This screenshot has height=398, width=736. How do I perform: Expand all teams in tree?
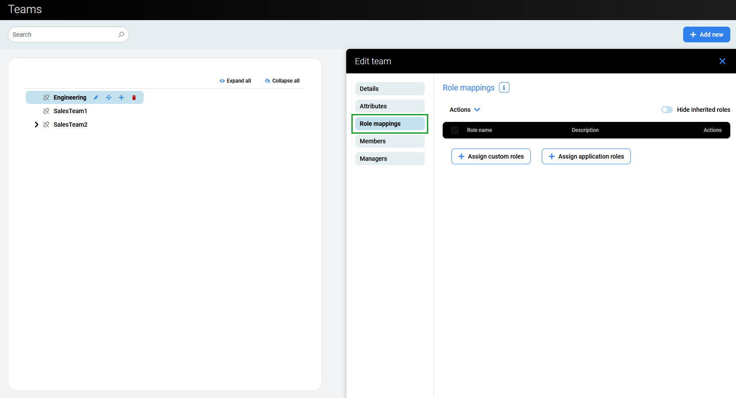click(235, 81)
